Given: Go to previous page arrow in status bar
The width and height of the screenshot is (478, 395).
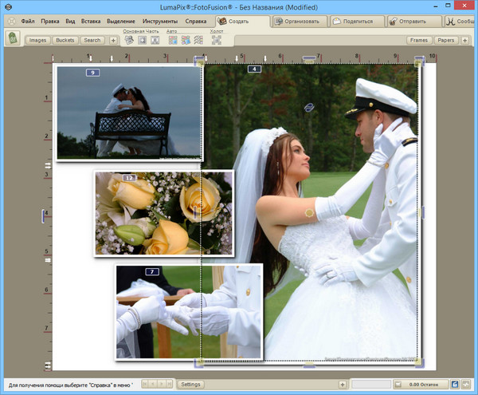Looking at the screenshot, I should (x=153, y=384).
